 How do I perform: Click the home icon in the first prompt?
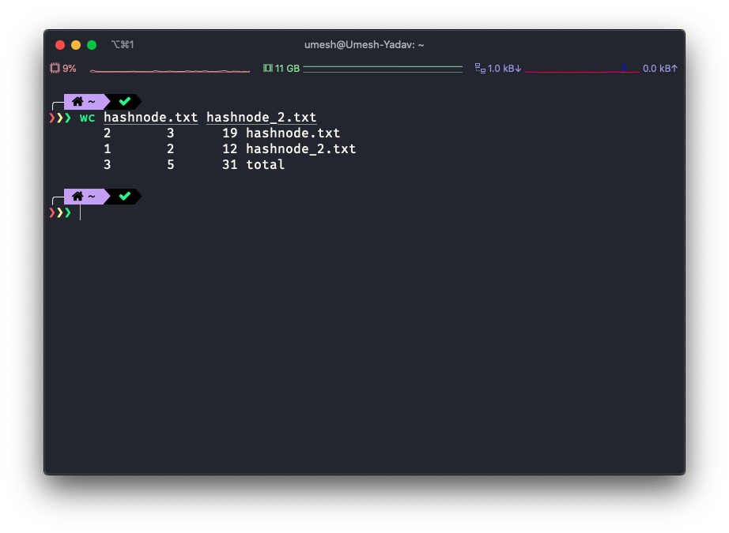tap(77, 102)
